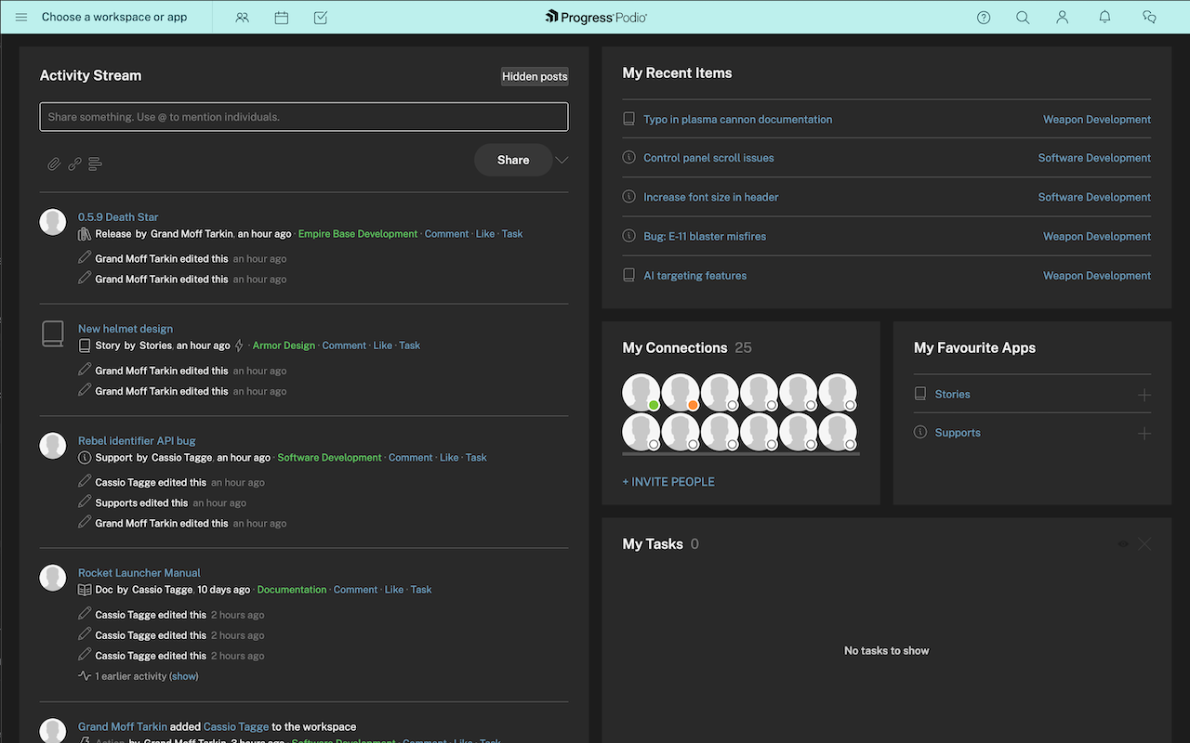The width and height of the screenshot is (1190, 743).
Task: Open Supports in My Favourite Apps
Action: click(x=958, y=434)
